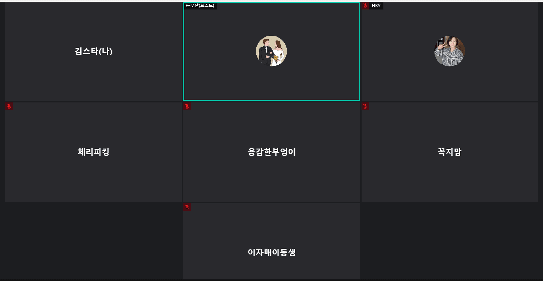
Task: Select the 이자매동생 participant tile
Action: tap(272, 241)
